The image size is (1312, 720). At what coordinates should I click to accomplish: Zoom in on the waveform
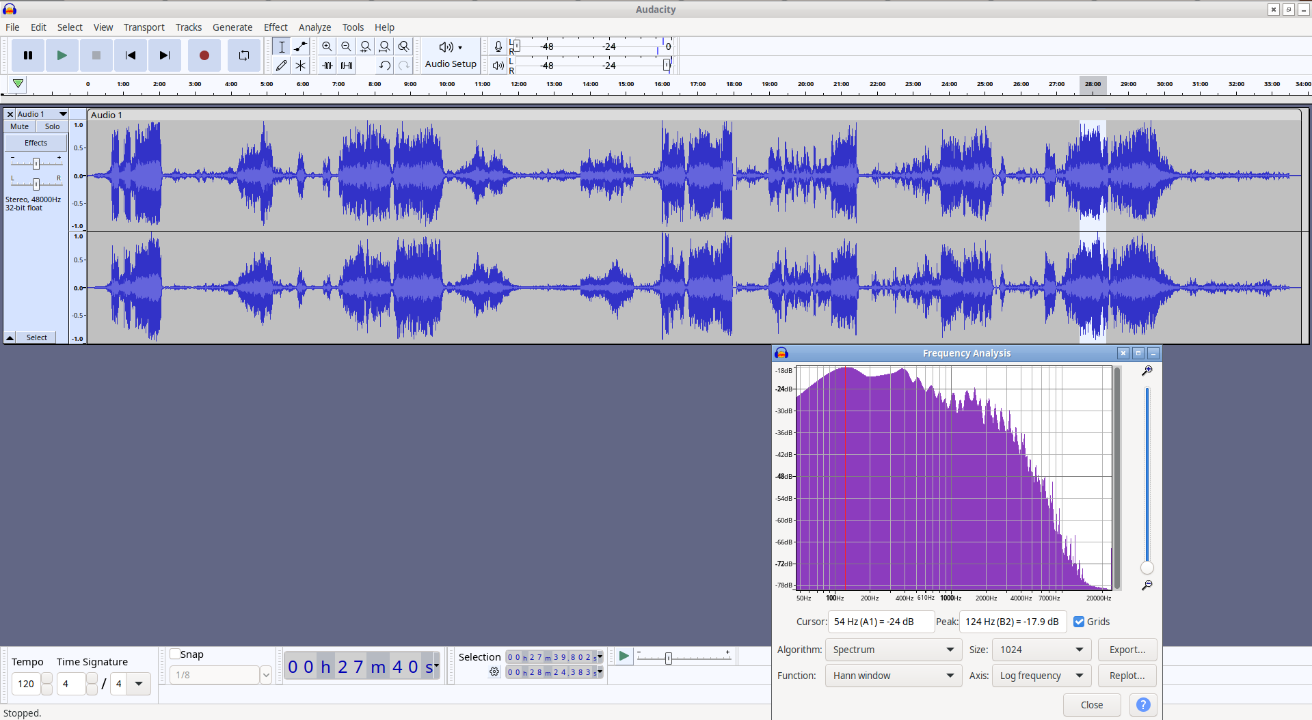327,46
